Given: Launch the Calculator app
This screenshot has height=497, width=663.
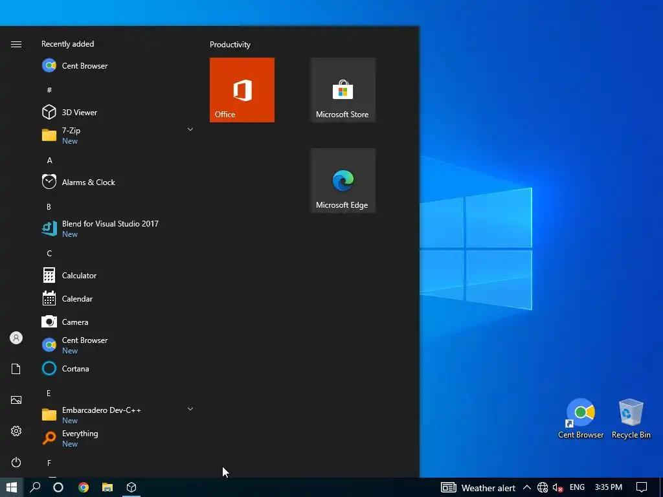Looking at the screenshot, I should click(x=117, y=276).
